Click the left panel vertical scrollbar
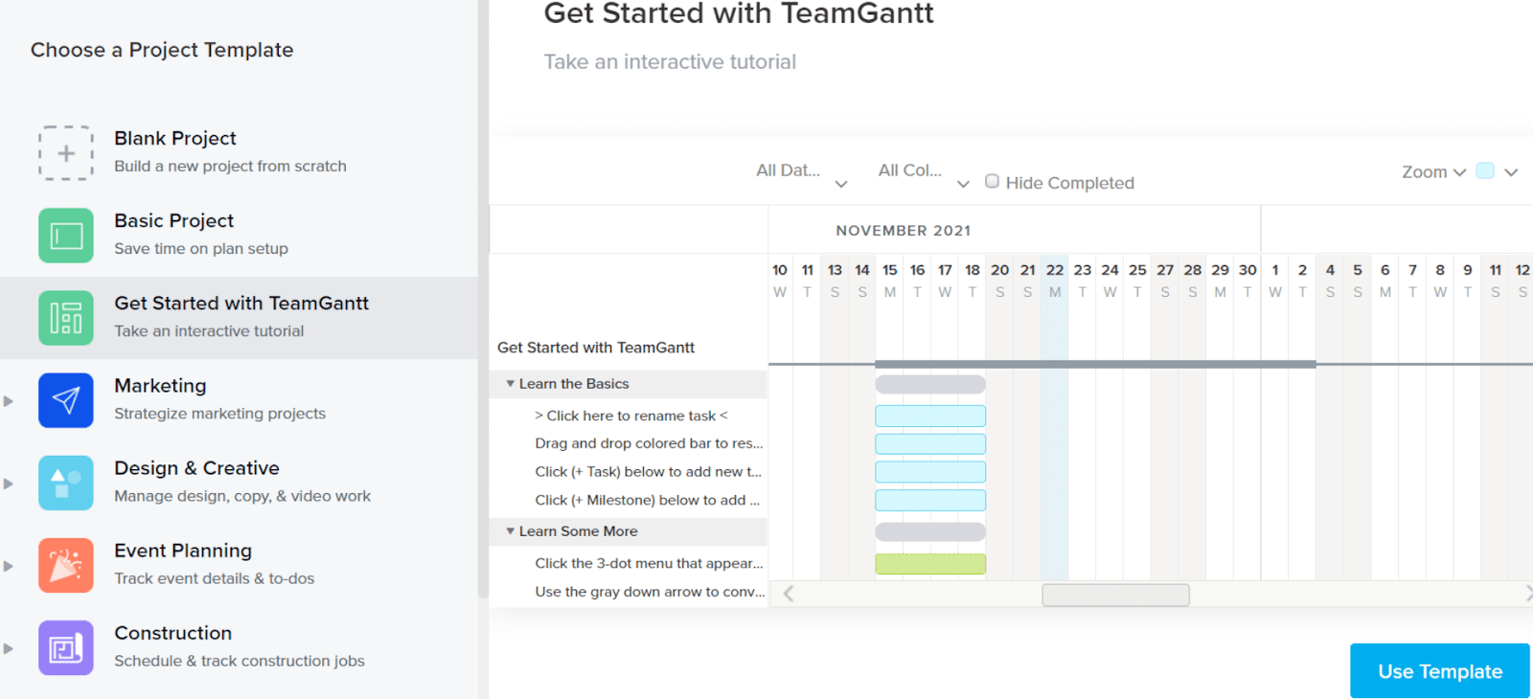1533x699 pixels. tap(483, 297)
